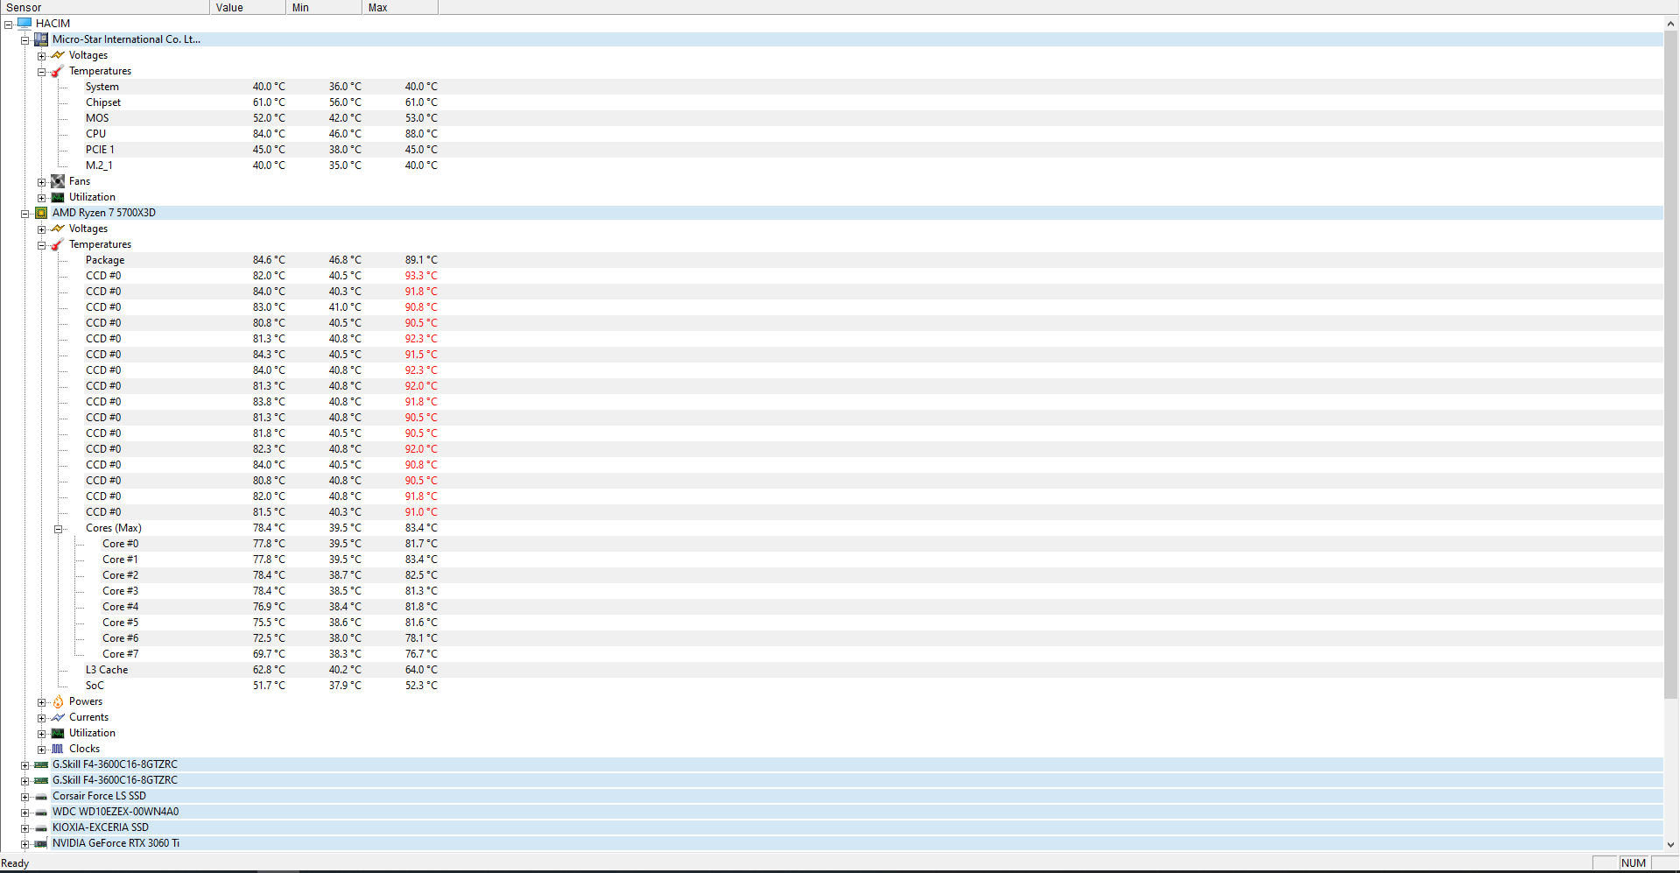The image size is (1680, 873).
Task: Expand the Corsair Force LS SSD node
Action: pos(25,797)
